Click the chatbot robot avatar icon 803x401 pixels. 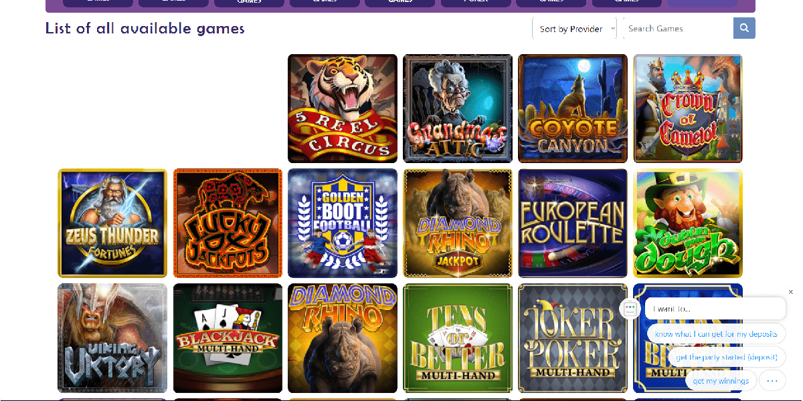click(630, 309)
